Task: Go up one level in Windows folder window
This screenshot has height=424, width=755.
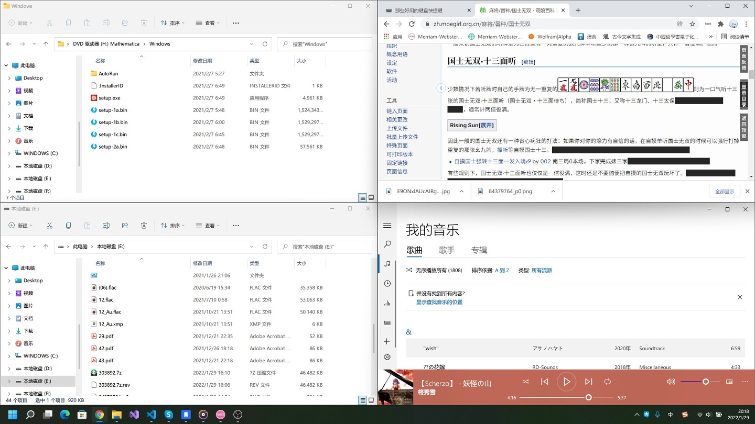Action: coord(46,44)
